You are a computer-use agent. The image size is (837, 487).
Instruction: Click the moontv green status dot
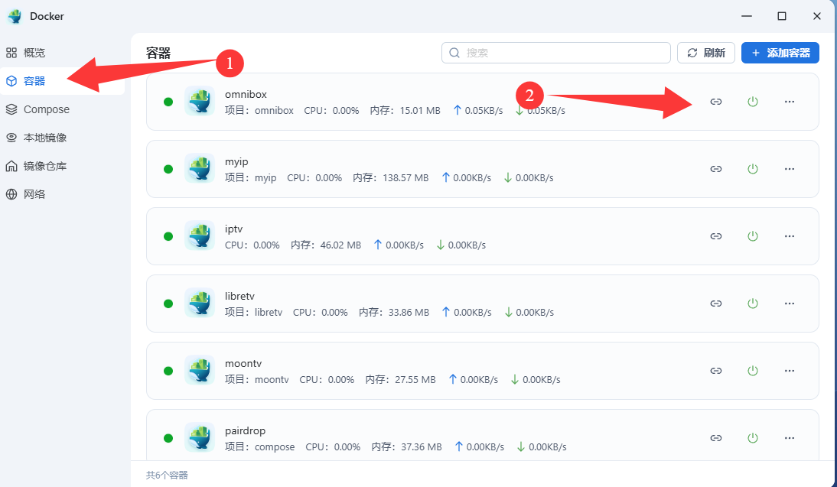click(168, 371)
